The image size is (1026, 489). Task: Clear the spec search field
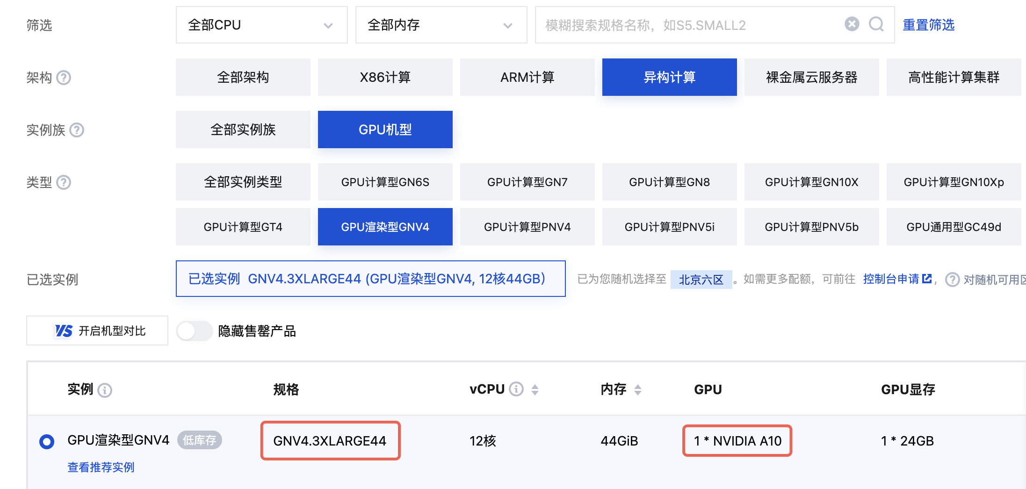pyautogui.click(x=852, y=24)
